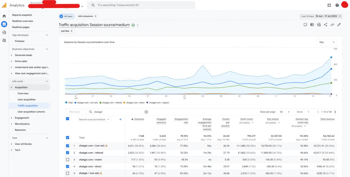Screen dimensions: 350x177
Task: Open the Day granularity dropdown
Action: click(x=327, y=42)
